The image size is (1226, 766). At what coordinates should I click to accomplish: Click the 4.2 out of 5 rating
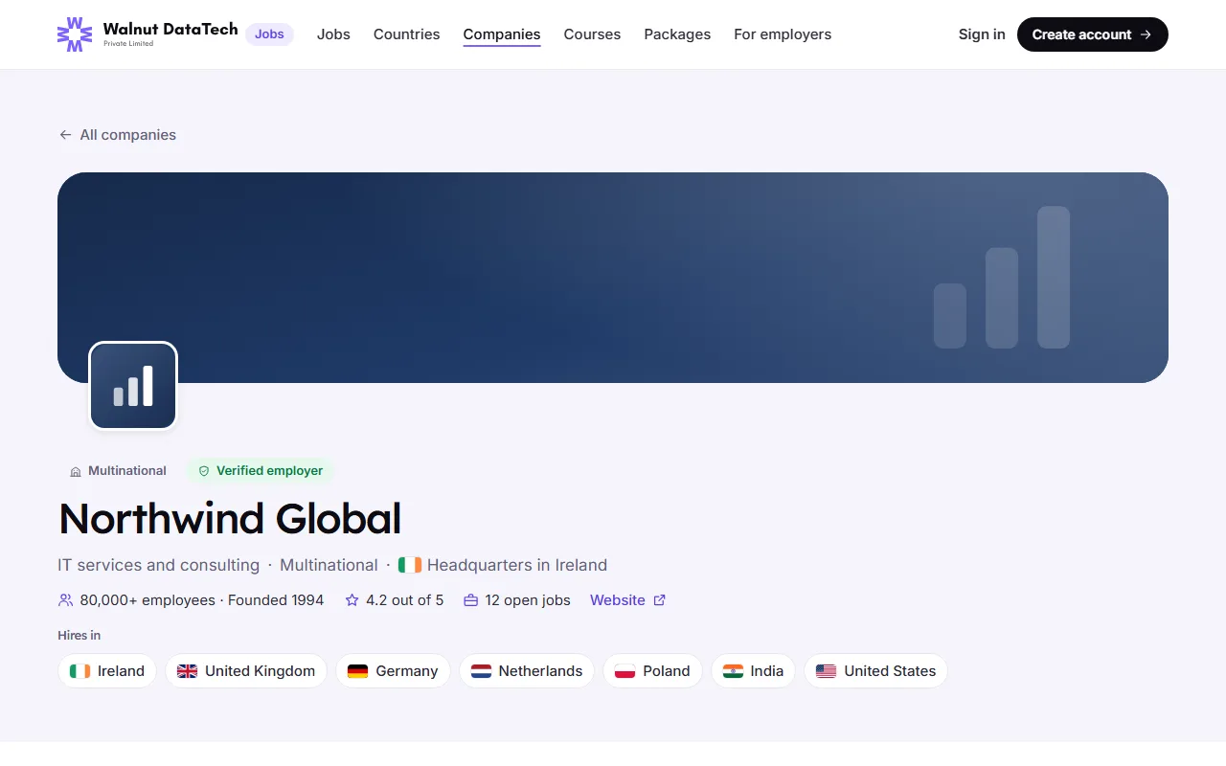(405, 600)
